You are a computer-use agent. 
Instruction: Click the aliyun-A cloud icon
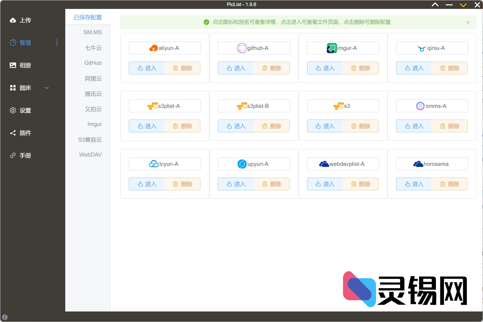click(153, 48)
